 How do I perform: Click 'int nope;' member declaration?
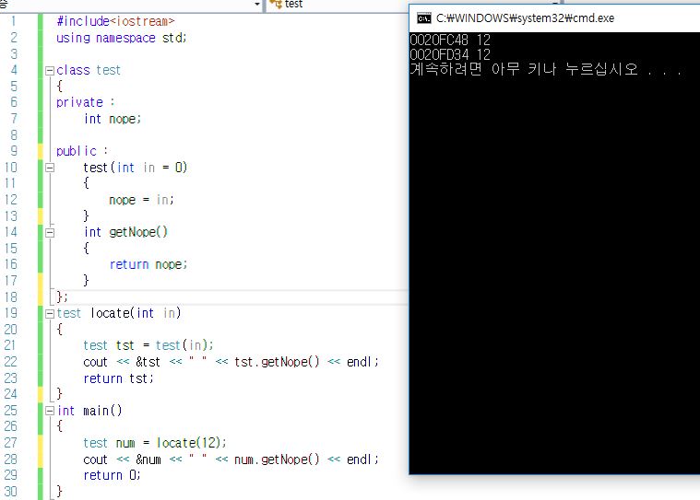[x=113, y=119]
